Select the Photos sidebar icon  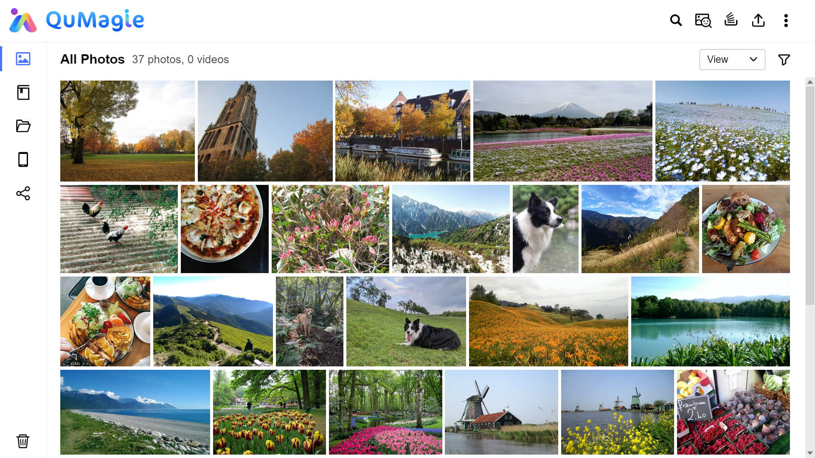[x=23, y=59]
